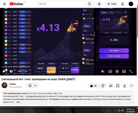
Task: Click the 349 suscriptores text
Action: click(x=15, y=87)
